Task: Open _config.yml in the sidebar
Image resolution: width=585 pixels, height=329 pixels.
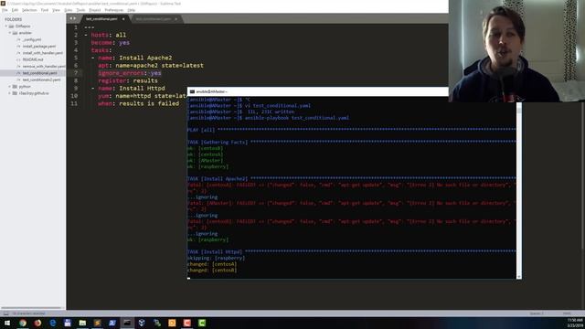Action: click(32, 39)
